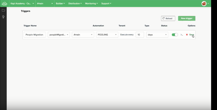Click the Execute every label

point(127,35)
